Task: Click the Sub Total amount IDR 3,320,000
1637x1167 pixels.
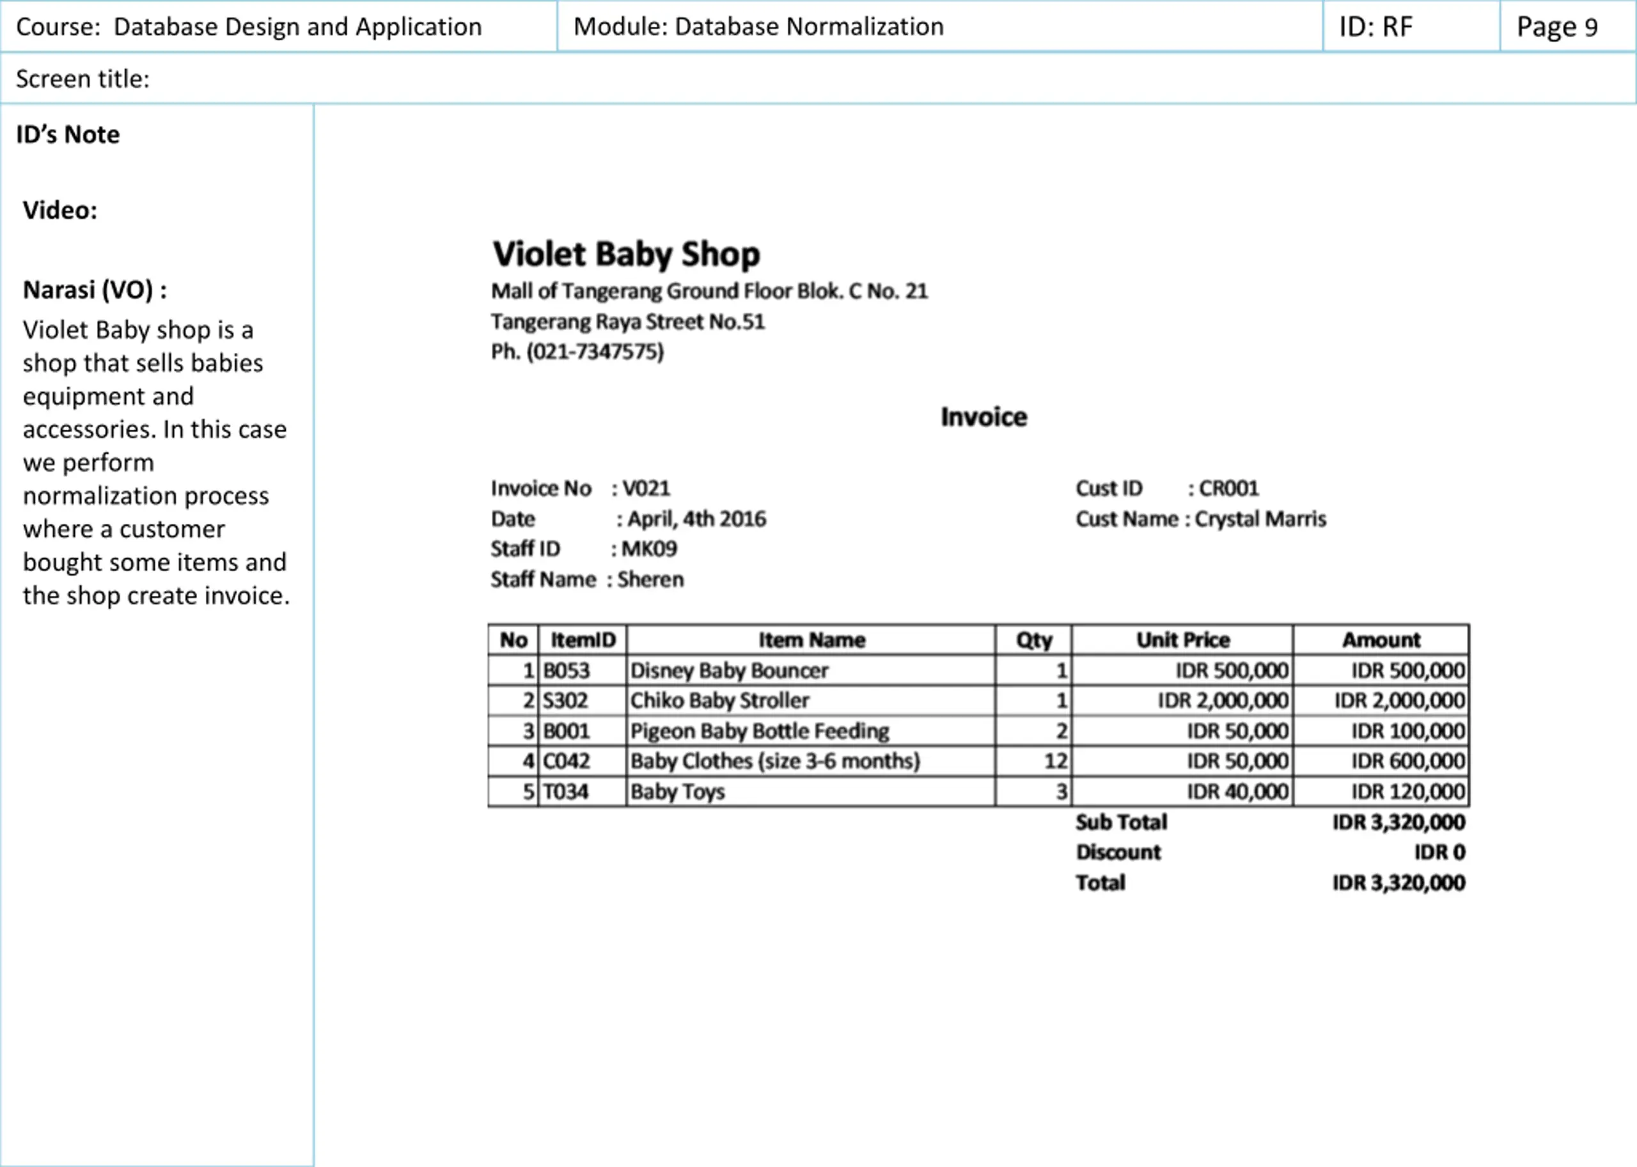Action: (1398, 822)
